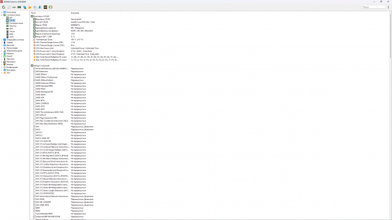Screen dimensions: 392x220
Task: Toggle the AES Extensions checkbox
Action: [x=34, y=72]
